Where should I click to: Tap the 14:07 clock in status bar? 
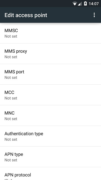tap(93, 4)
